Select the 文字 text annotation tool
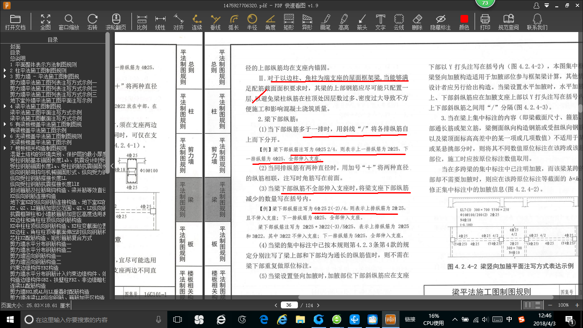Viewport: 583px width, 328px height. point(381,22)
